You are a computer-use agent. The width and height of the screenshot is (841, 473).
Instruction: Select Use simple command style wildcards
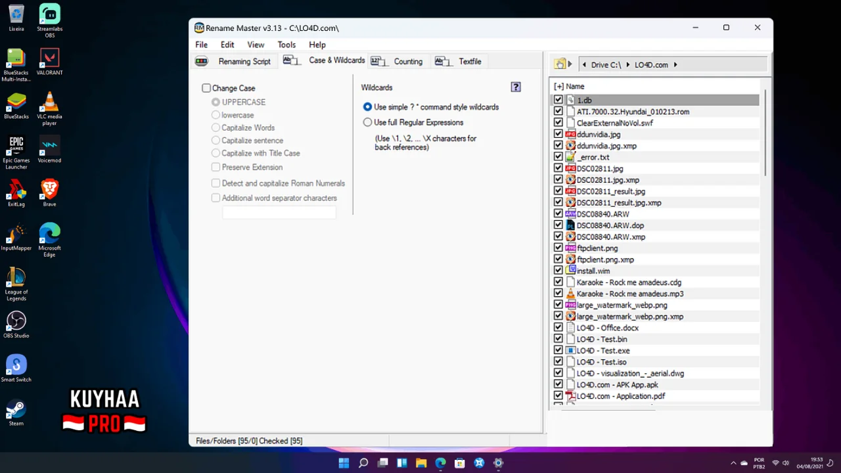pos(367,106)
